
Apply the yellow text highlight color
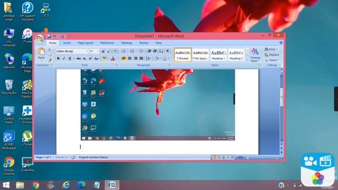click(x=105, y=59)
